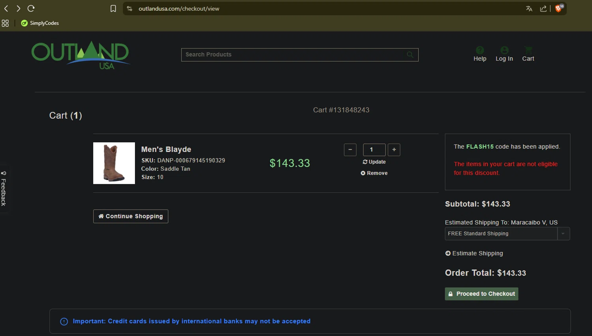Increase quantity with the plus button
This screenshot has height=336, width=592.
click(394, 150)
